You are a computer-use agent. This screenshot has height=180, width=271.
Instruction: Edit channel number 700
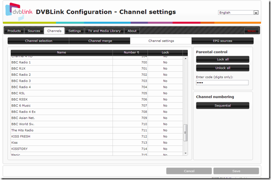[x=144, y=62]
